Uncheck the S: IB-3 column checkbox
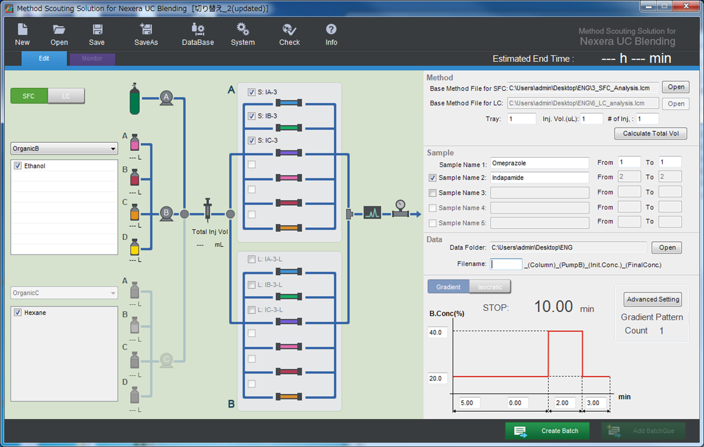The width and height of the screenshot is (704, 447). point(252,116)
